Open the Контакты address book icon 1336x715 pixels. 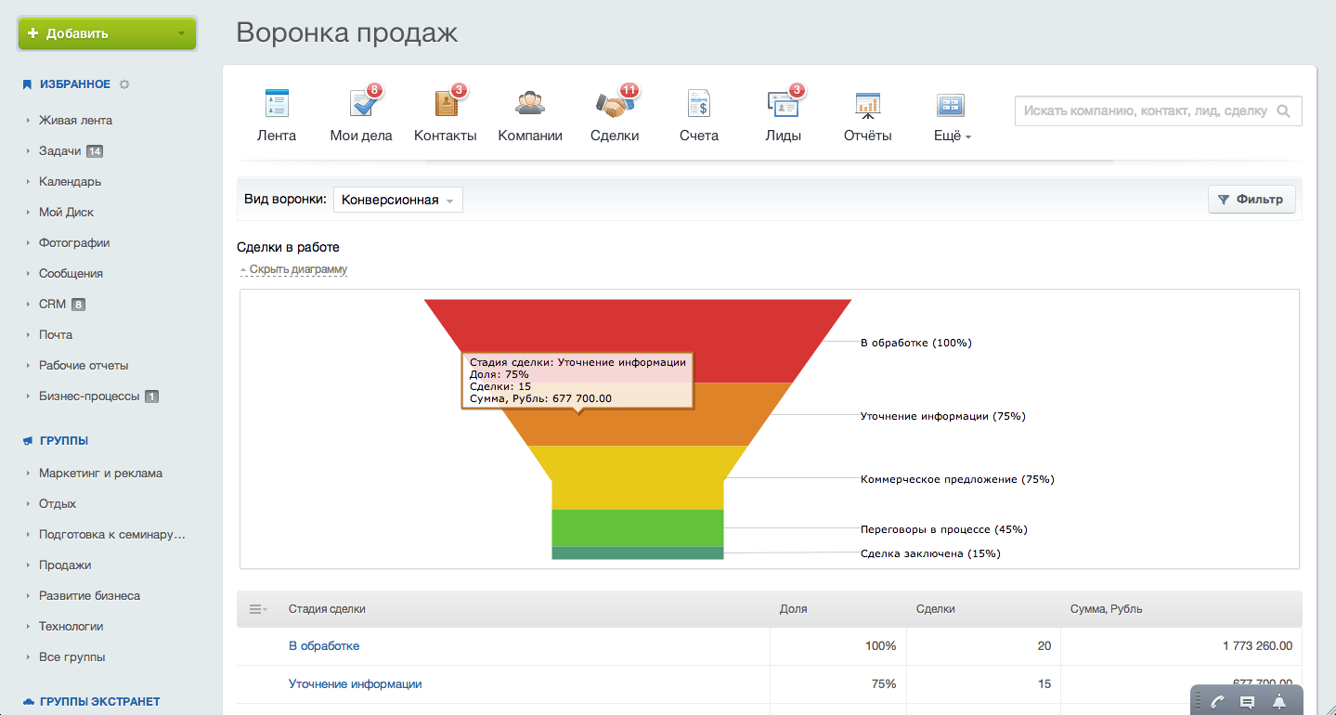[x=446, y=104]
